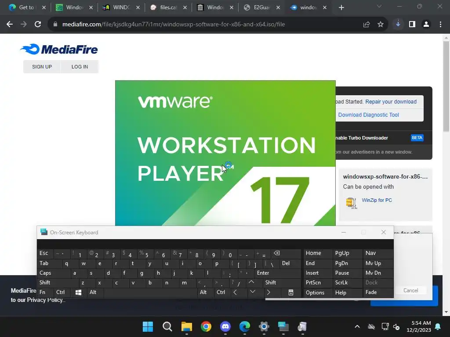Open Google Chrome from taskbar
The image size is (450, 337).
pos(206,326)
